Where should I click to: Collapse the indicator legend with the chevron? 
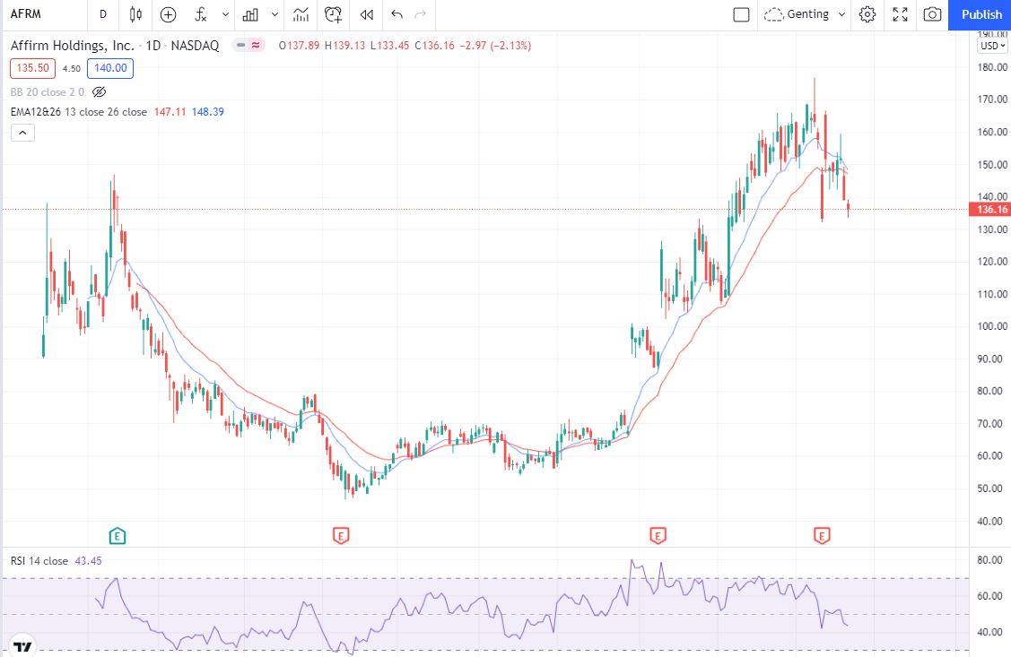click(x=22, y=133)
